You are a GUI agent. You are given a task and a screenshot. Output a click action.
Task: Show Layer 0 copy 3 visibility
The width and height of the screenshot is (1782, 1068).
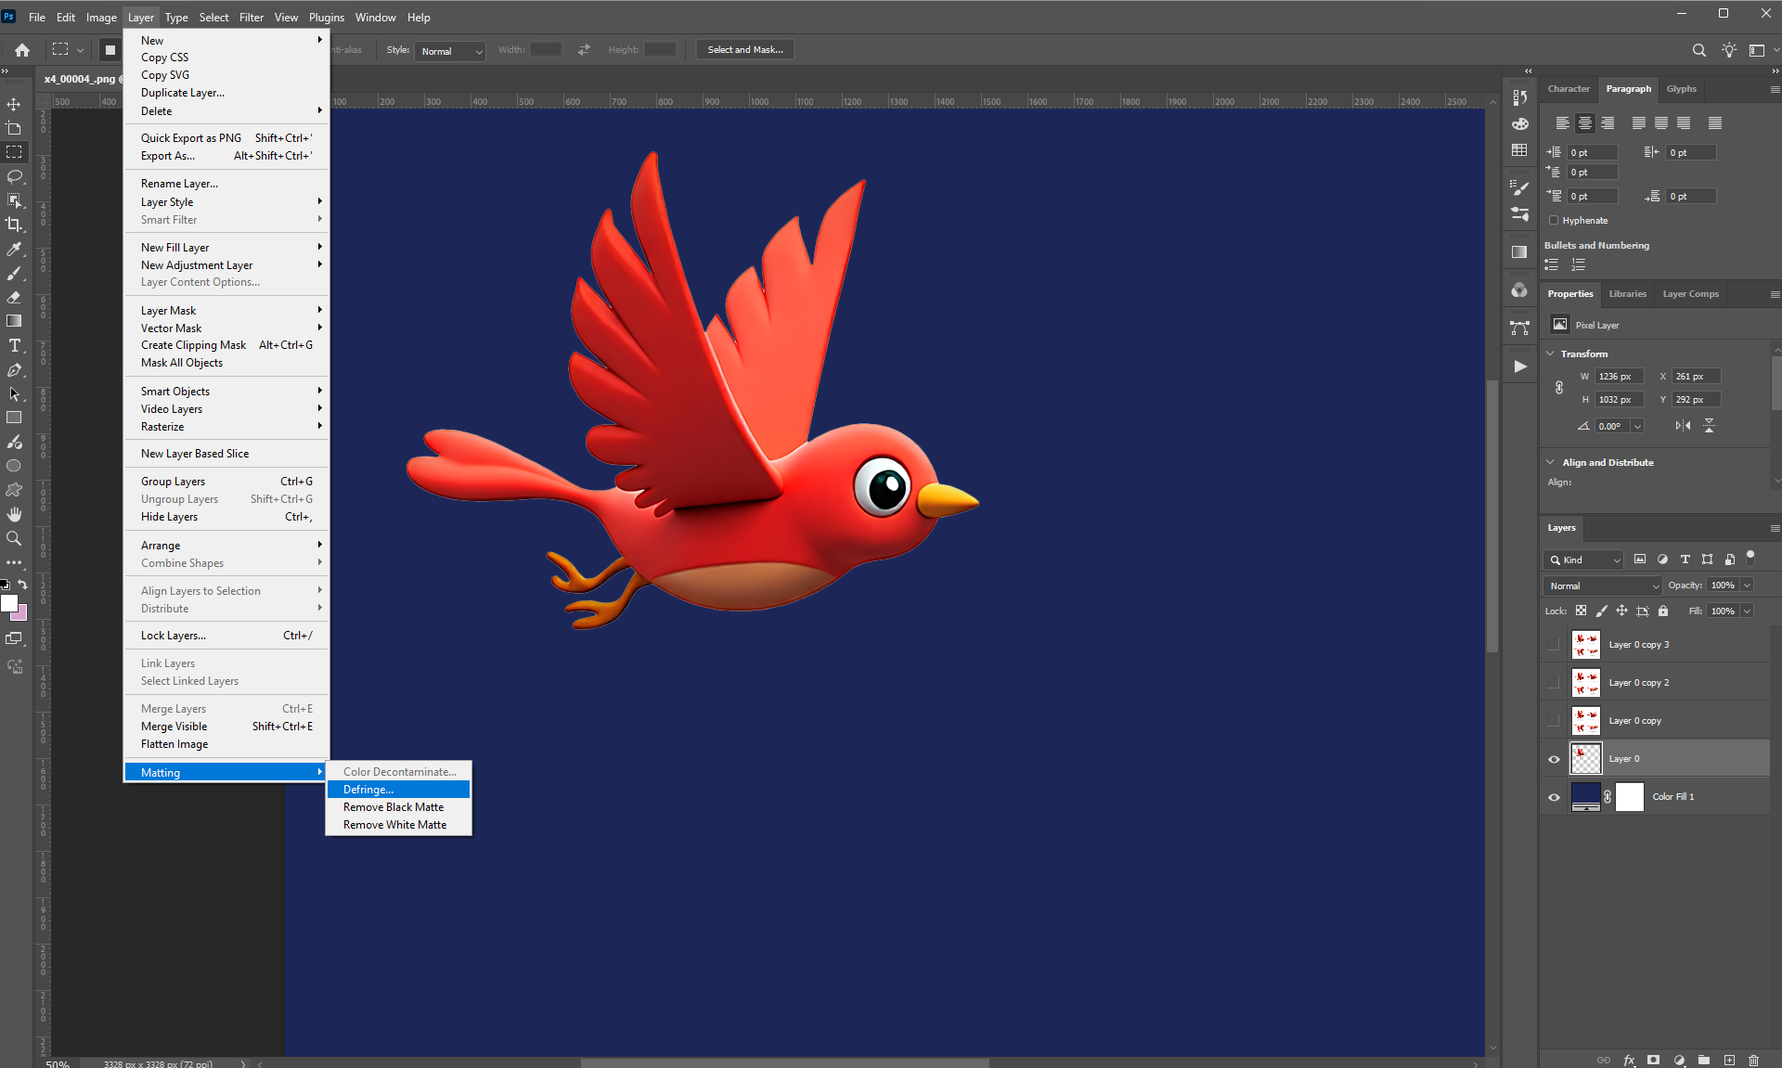1554,645
